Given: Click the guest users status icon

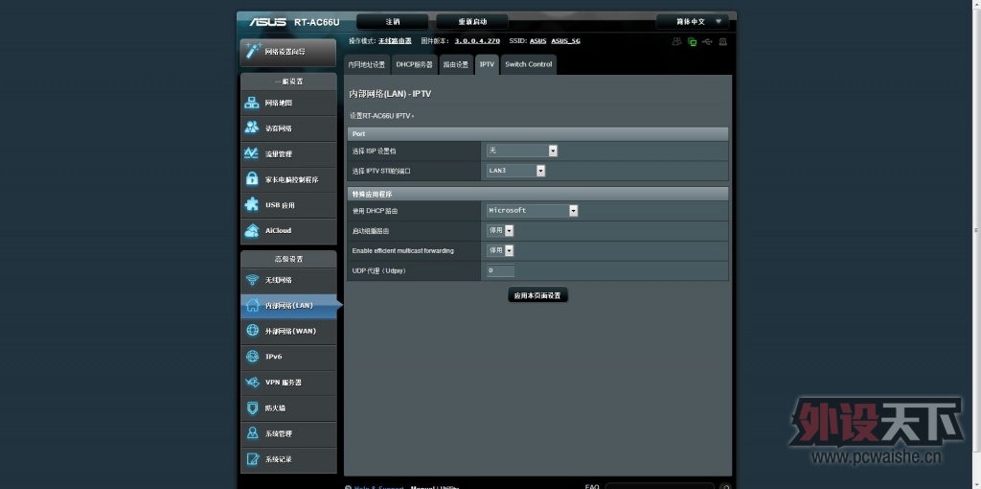Looking at the screenshot, I should coord(676,42).
